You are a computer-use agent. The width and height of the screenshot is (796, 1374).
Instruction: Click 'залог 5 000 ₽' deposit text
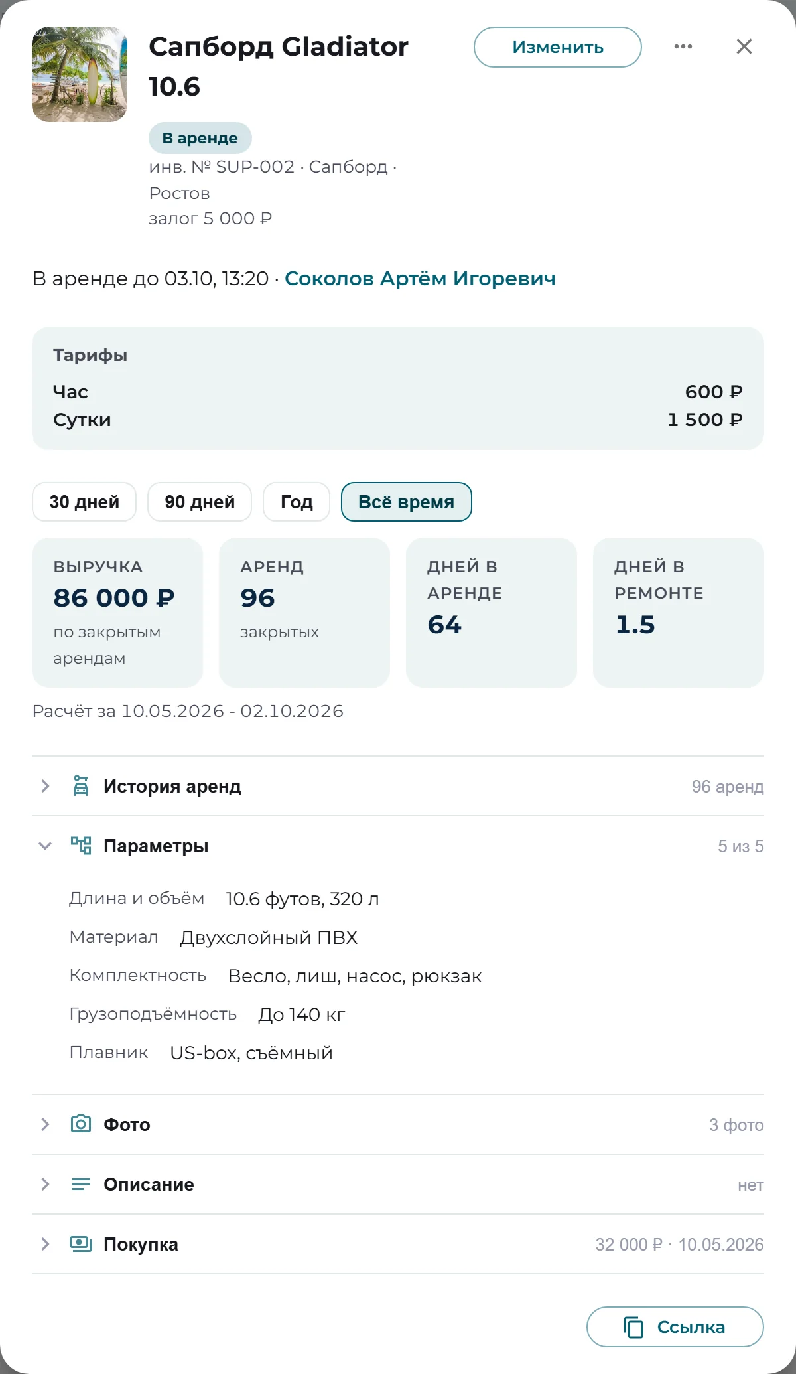pos(210,218)
